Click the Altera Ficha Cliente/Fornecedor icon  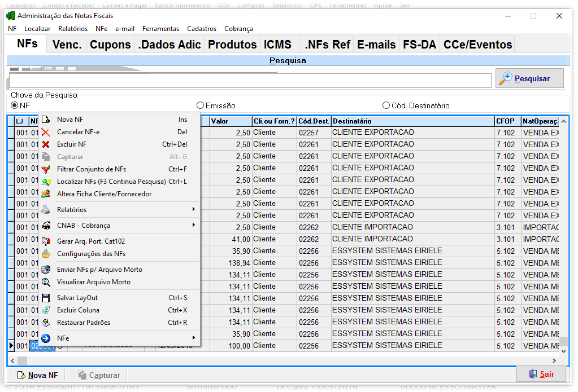(46, 194)
